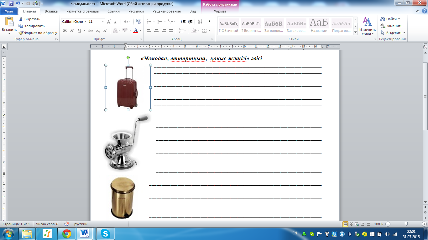Switch to the Разметка страницы tab

(82, 11)
